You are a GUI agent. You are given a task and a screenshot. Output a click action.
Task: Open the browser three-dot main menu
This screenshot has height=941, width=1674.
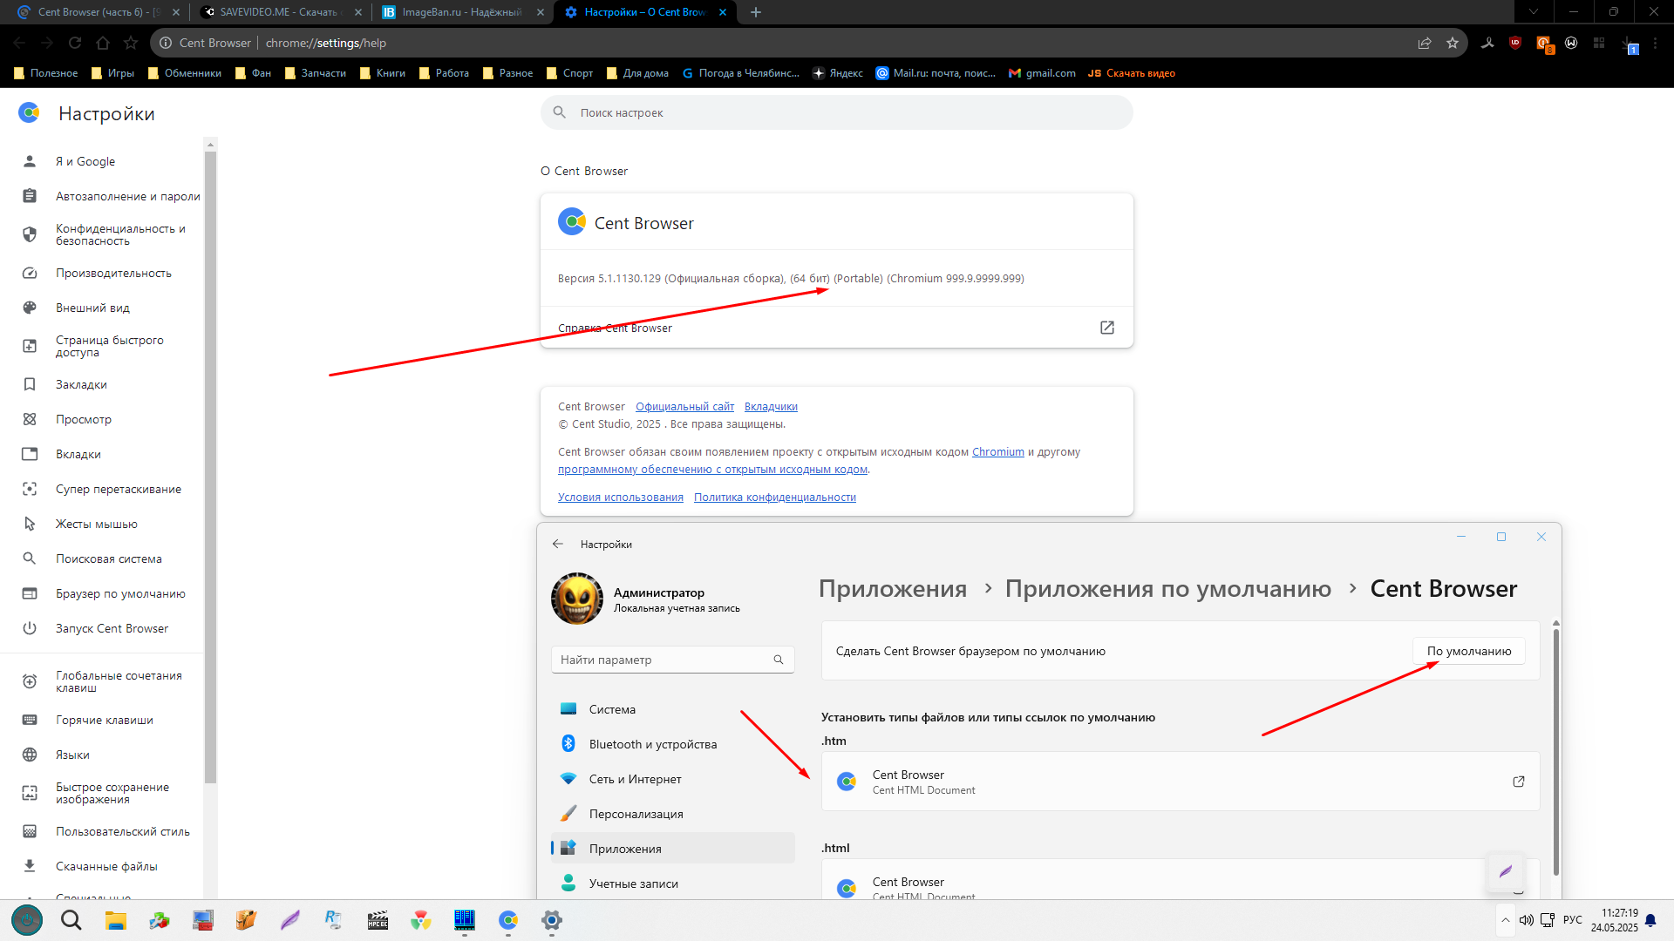tap(1655, 43)
